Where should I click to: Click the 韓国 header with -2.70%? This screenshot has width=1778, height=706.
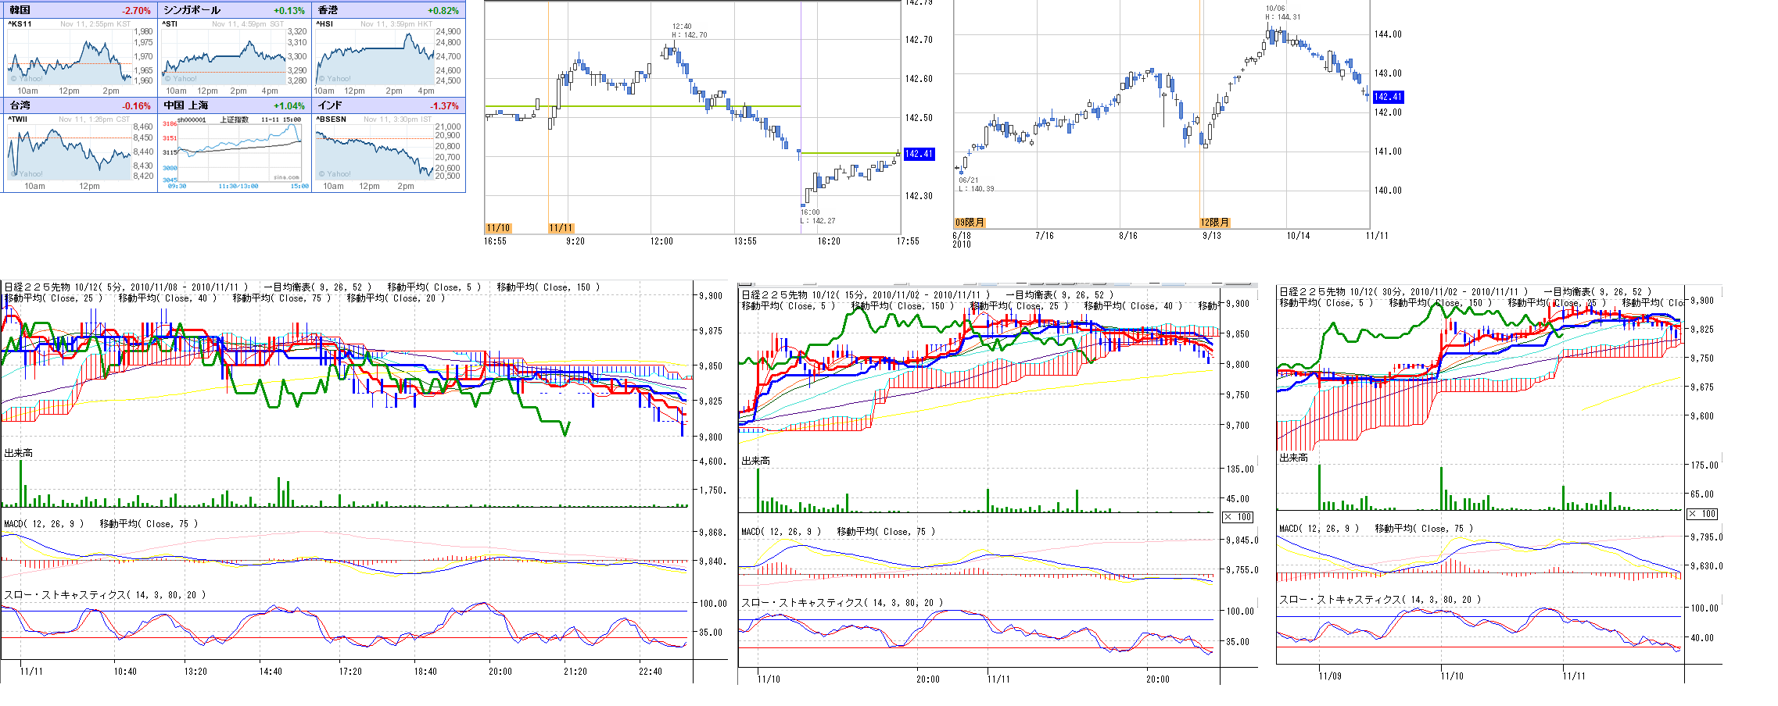(x=80, y=10)
